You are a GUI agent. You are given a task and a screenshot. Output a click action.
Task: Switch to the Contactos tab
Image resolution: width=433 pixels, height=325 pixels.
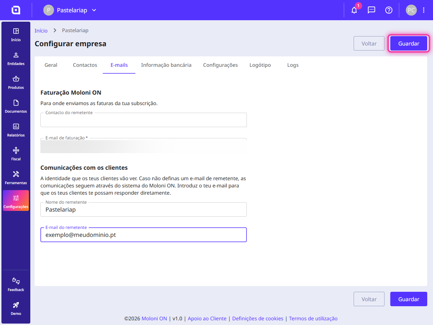[x=85, y=65]
